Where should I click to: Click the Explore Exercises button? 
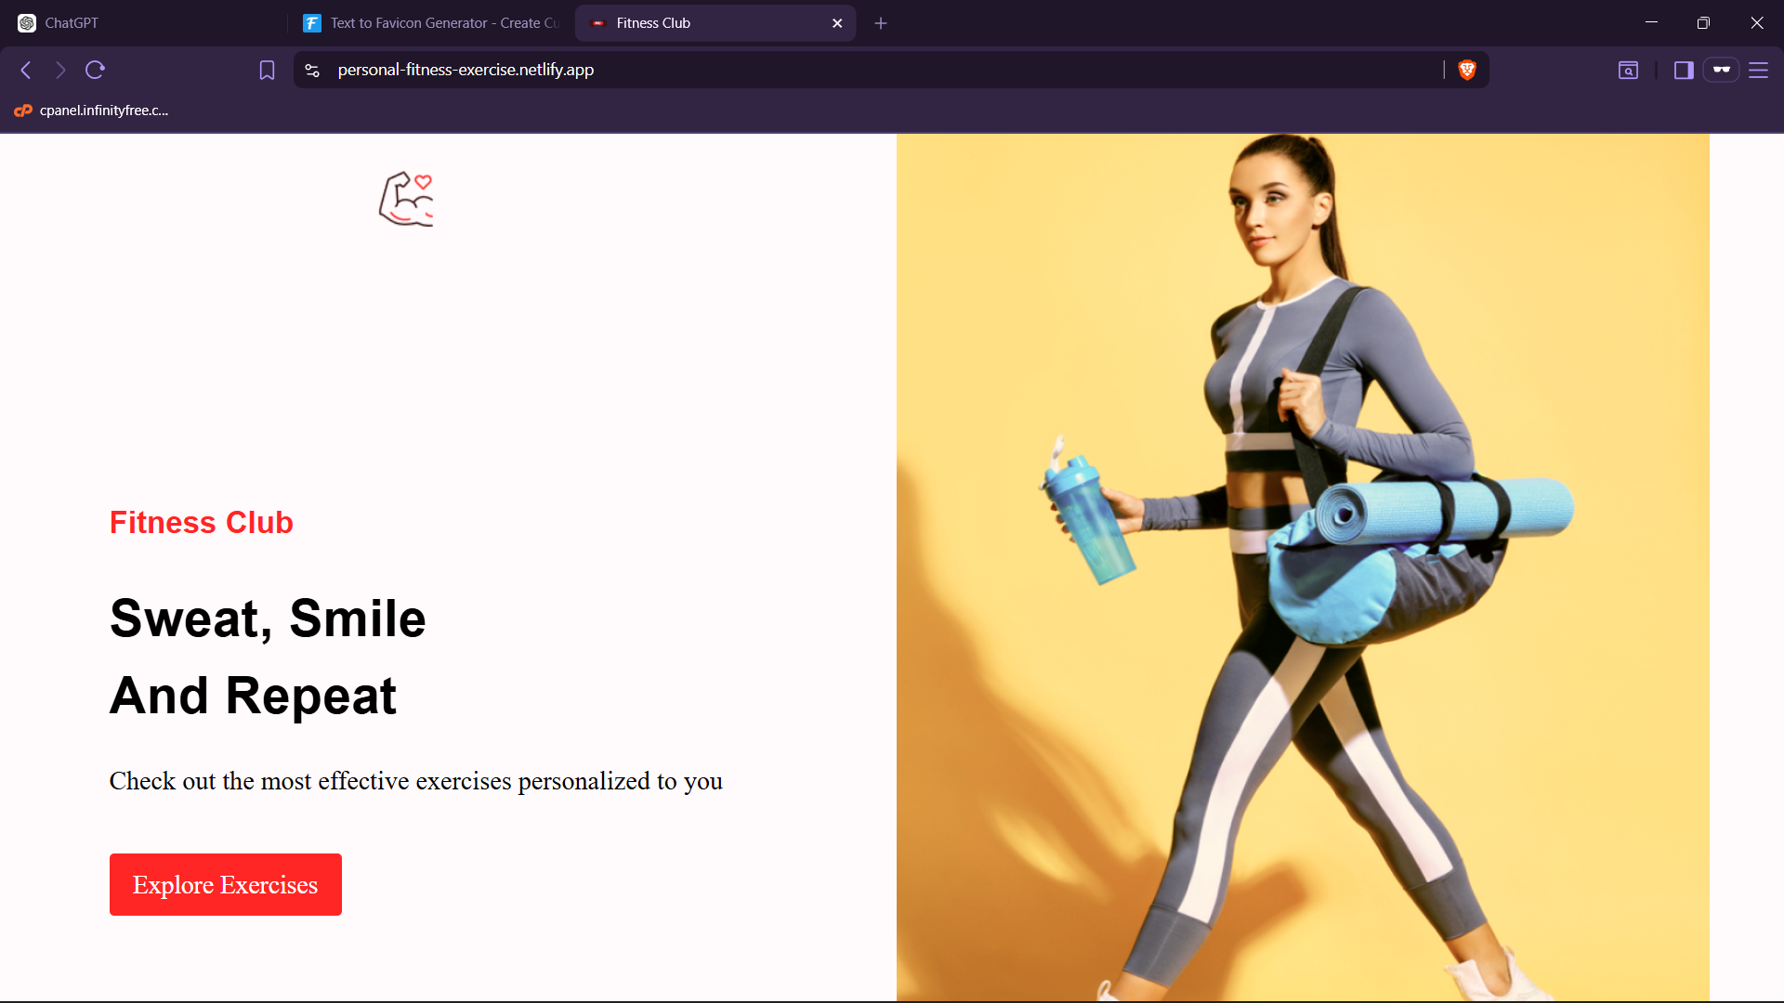(226, 884)
